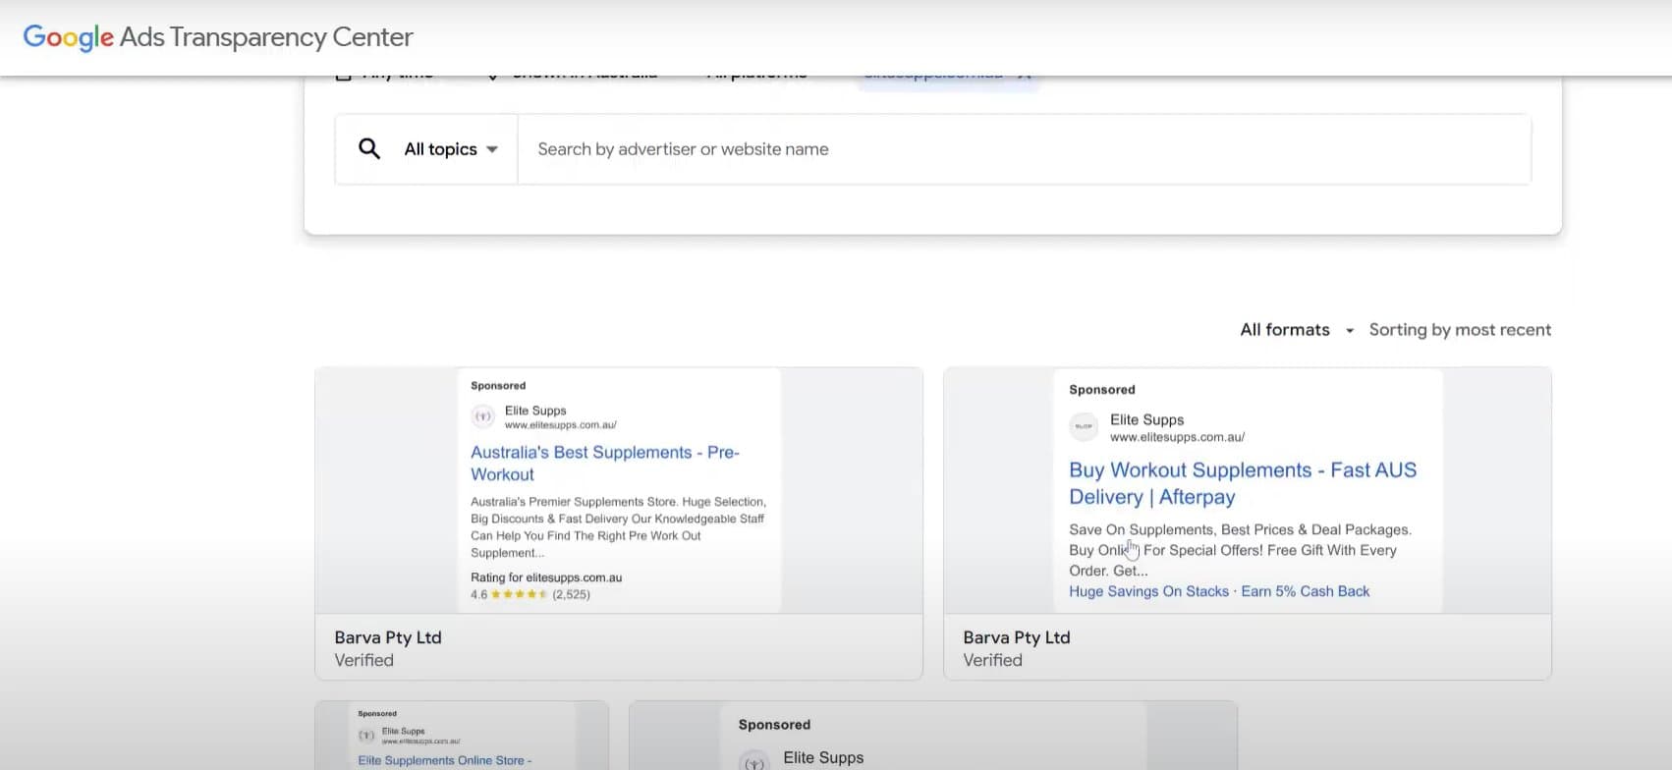Click Elite Supps favicon in Online Store ad
This screenshot has height=770, width=1672.
click(366, 735)
